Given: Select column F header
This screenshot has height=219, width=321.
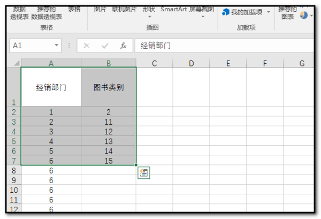Looking at the screenshot, I should 265,63.
